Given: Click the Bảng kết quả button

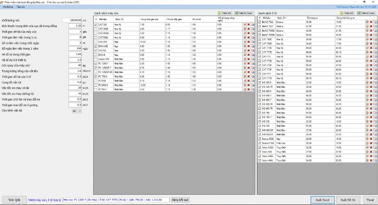Looking at the screenshot, I should click(x=180, y=200).
